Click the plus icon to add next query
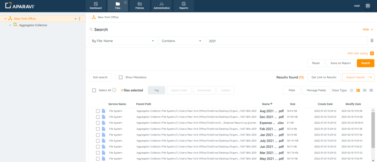Screen dimensions: 377x162 372,53
